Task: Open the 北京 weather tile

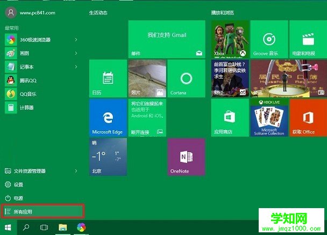Action: (x=108, y=157)
